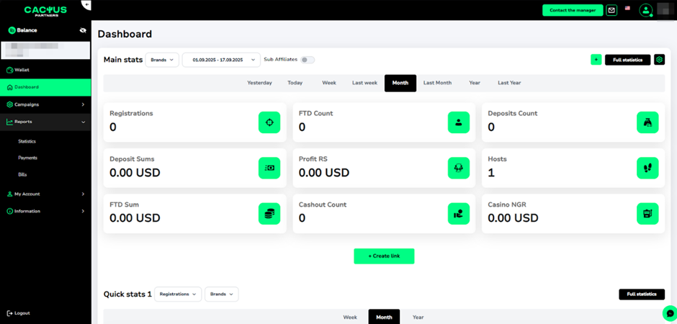
Task: Hide balance with the eye icon
Action: click(83, 30)
